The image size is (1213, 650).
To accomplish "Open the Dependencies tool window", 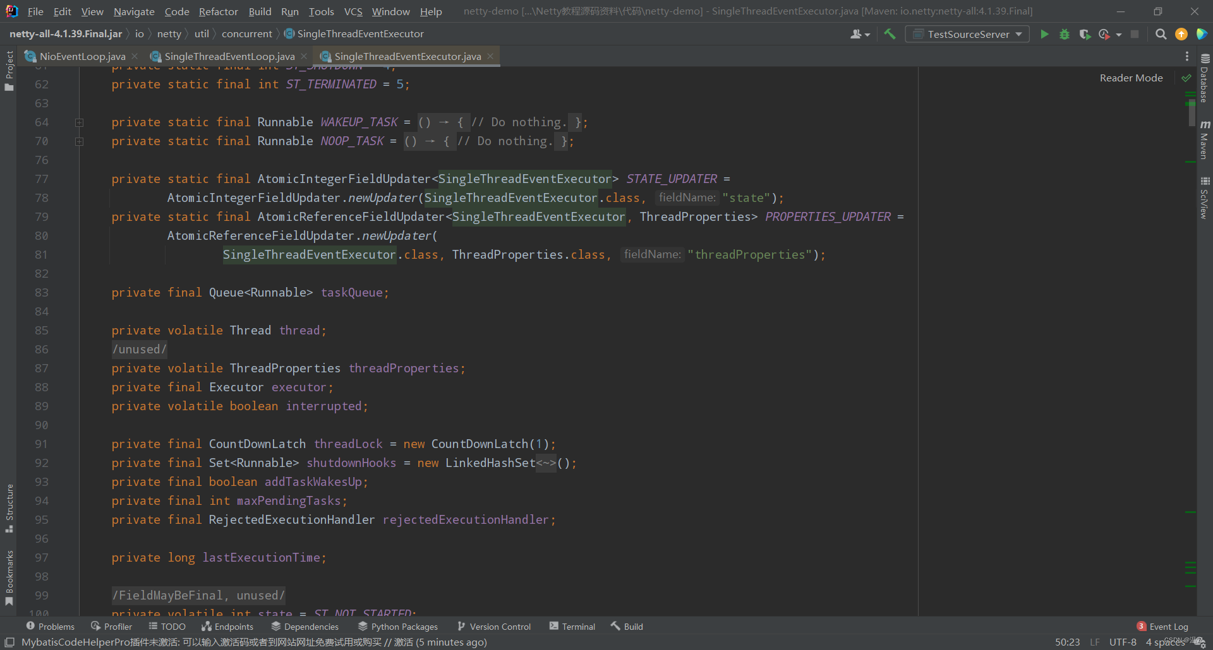I will [305, 627].
